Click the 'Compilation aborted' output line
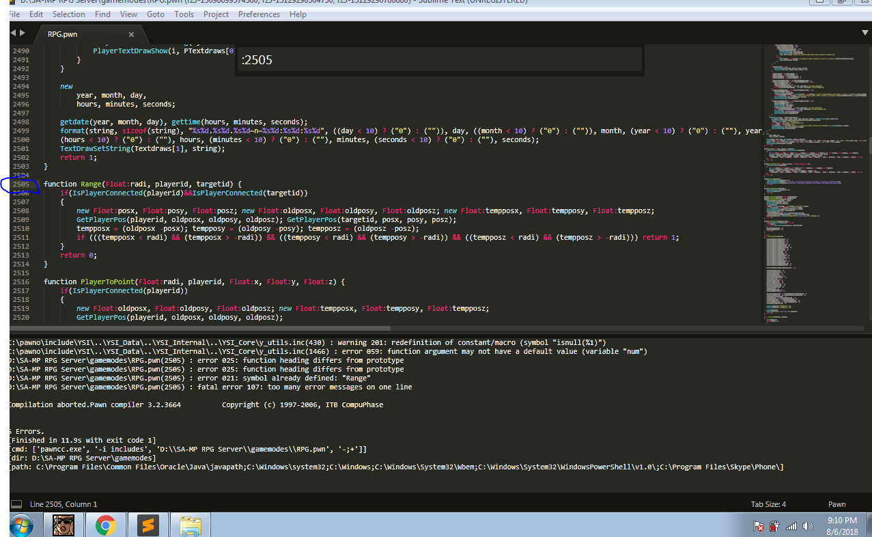872x537 pixels. (197, 404)
